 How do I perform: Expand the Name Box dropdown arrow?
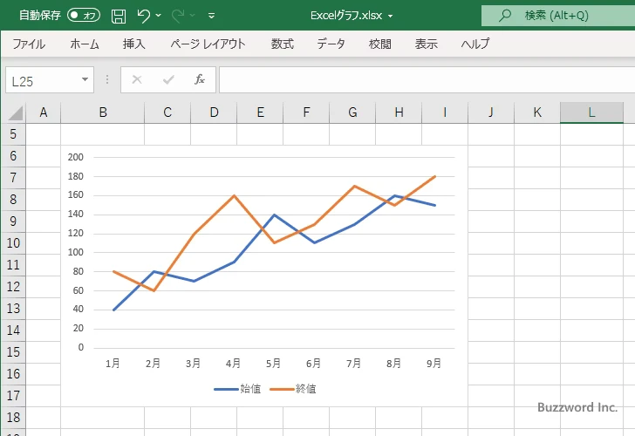tap(85, 79)
